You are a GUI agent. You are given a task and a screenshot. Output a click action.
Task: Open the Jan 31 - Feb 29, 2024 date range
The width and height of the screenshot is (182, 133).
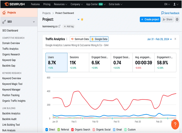click(160, 39)
